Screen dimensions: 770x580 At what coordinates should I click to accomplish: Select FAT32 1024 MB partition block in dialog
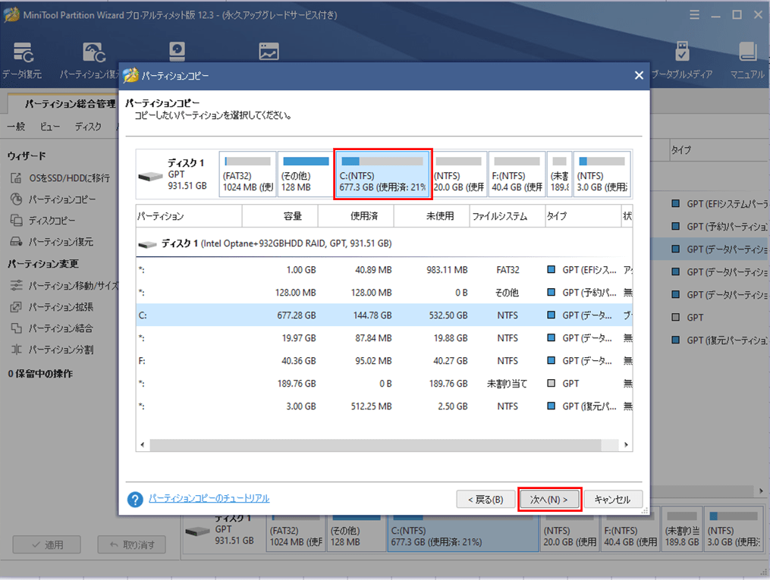click(247, 174)
